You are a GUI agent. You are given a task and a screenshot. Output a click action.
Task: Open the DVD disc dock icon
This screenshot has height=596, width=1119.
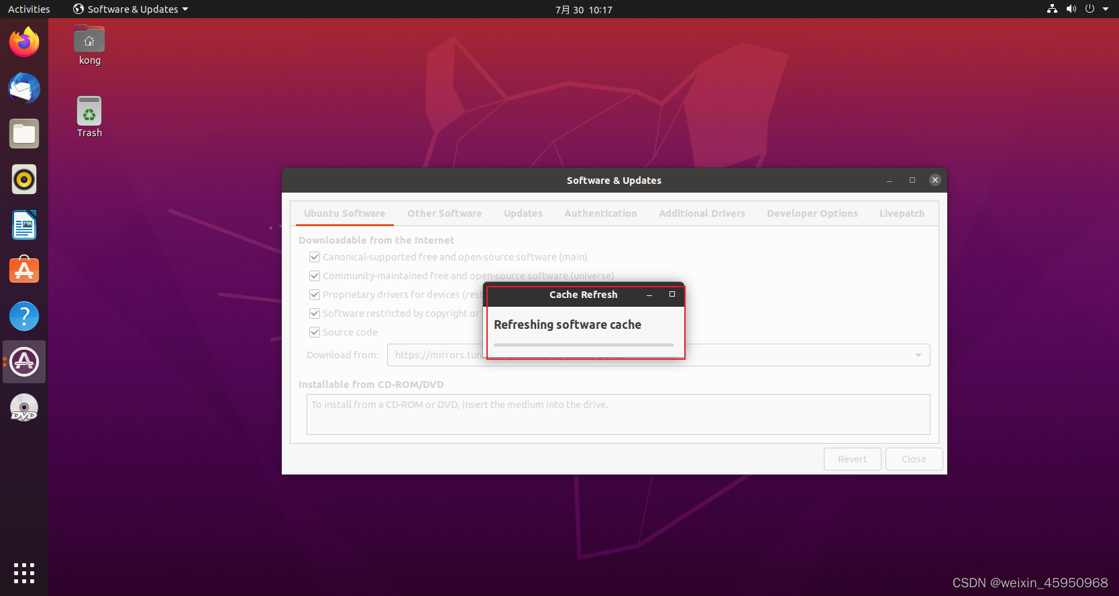point(24,407)
